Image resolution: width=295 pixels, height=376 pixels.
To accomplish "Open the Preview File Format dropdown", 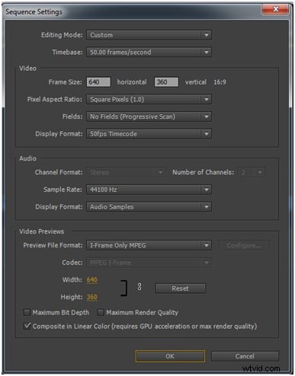I will 149,245.
